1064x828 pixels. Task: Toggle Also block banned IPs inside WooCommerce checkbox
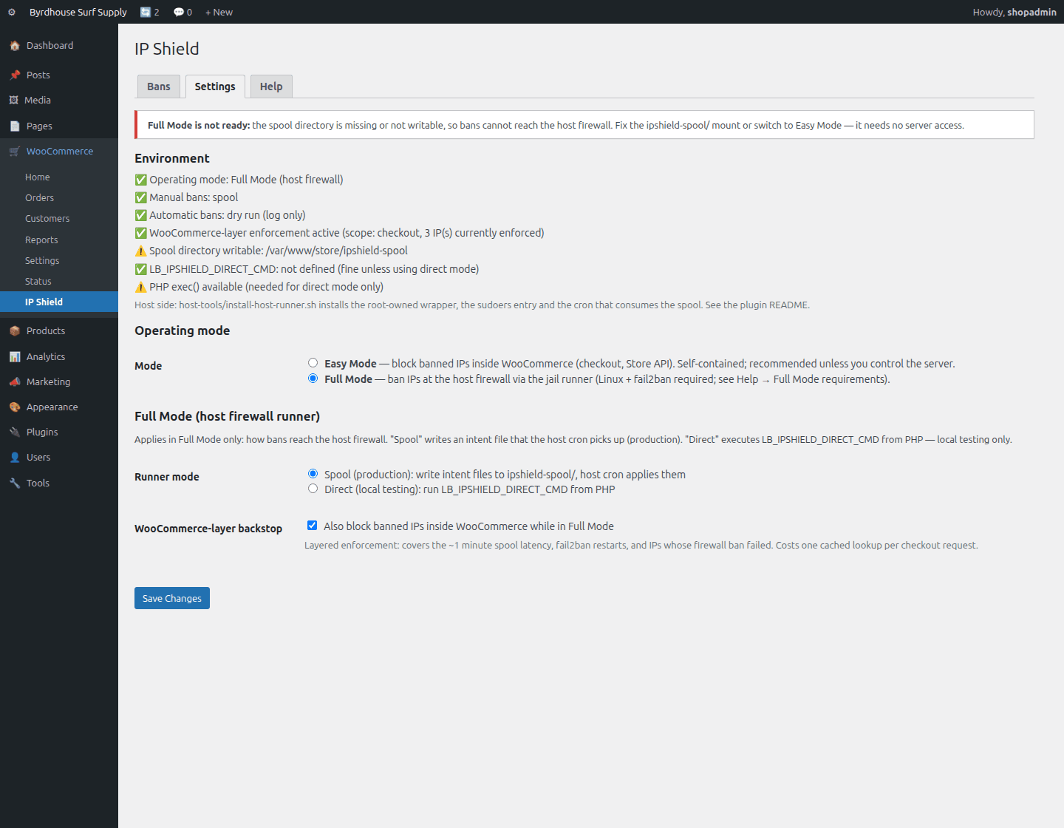tap(313, 526)
